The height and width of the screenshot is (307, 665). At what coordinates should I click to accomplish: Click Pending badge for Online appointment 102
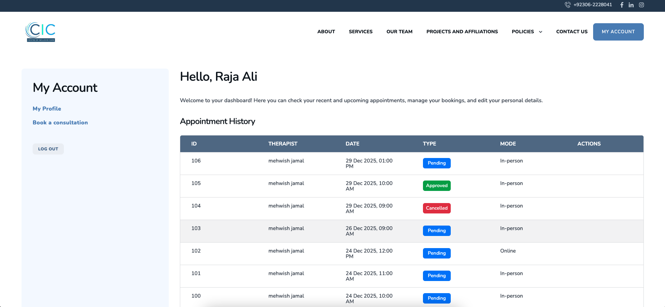coord(437,253)
